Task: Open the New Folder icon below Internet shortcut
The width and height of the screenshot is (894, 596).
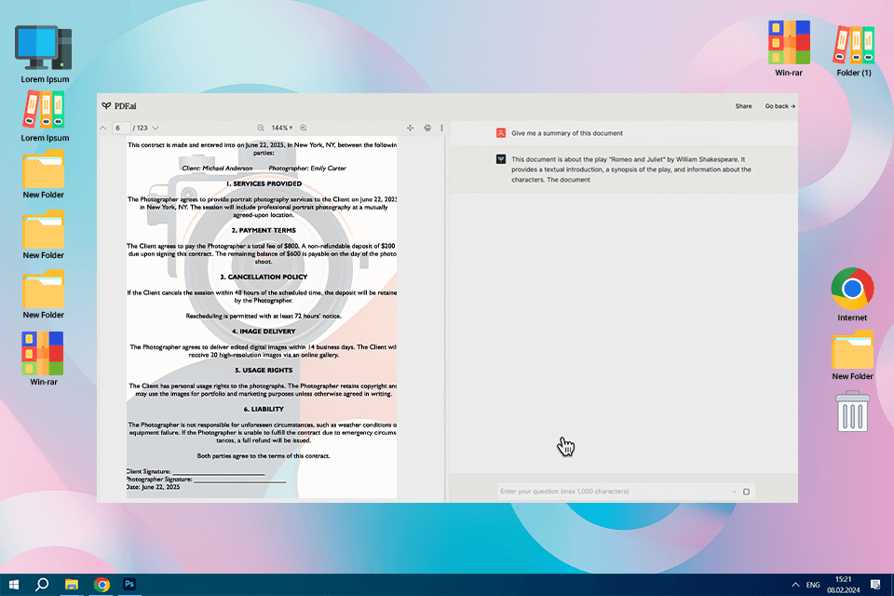Action: pos(852,355)
